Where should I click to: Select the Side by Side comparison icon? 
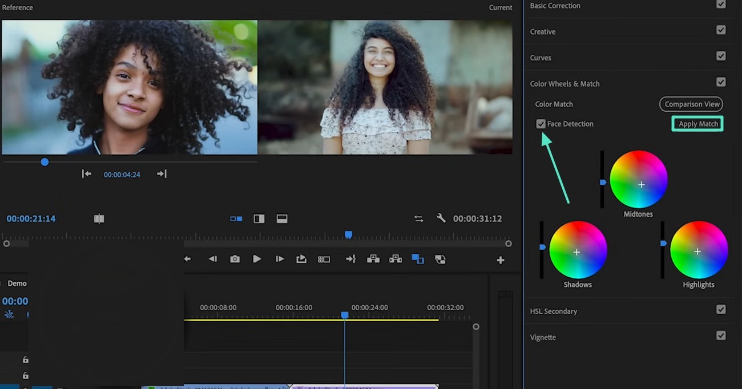click(x=236, y=218)
